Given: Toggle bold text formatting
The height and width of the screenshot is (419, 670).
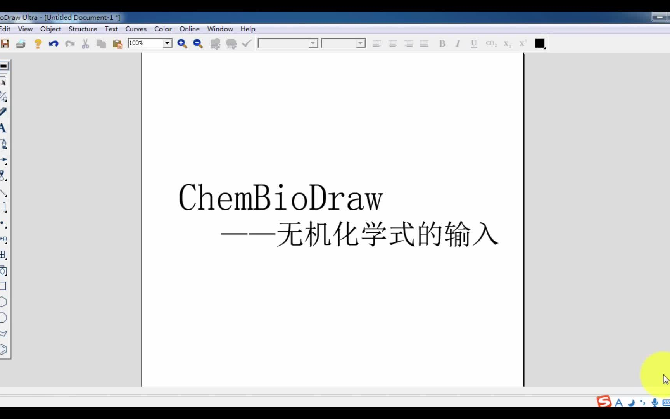Looking at the screenshot, I should coord(442,43).
